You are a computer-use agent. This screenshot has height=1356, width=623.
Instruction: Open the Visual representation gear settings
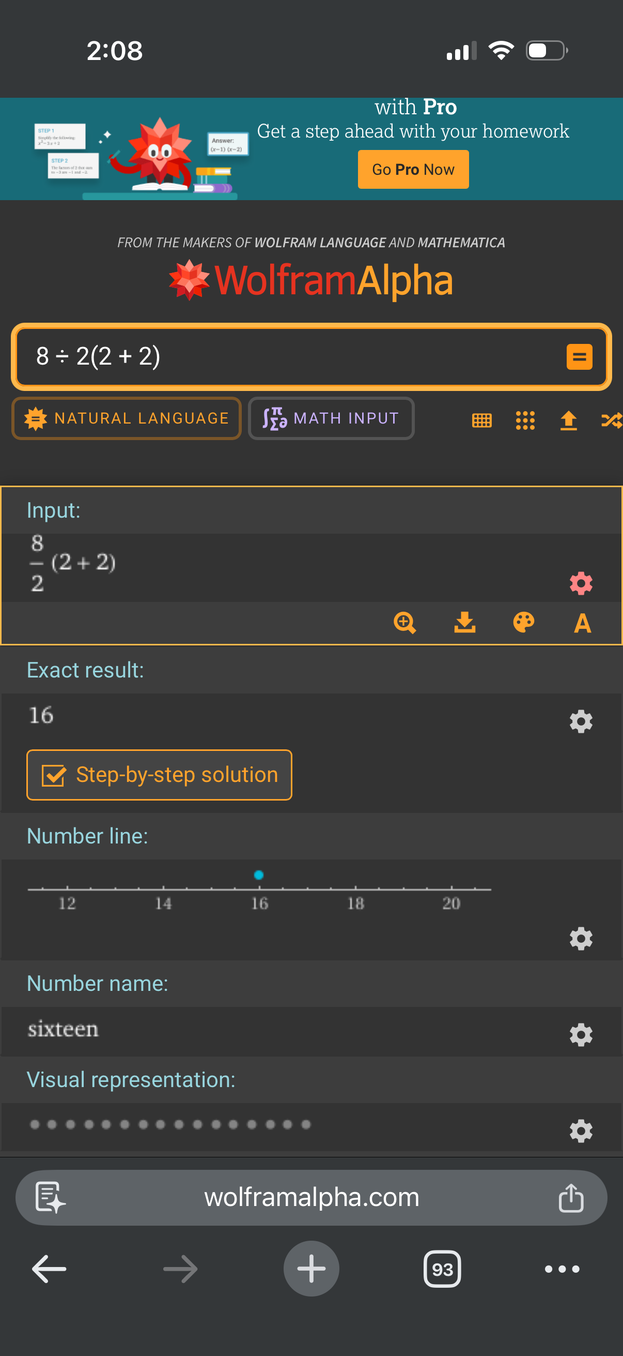pos(581,1131)
